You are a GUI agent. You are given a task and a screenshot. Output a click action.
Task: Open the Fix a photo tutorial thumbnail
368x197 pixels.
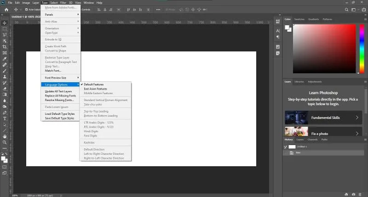[x=296, y=132]
